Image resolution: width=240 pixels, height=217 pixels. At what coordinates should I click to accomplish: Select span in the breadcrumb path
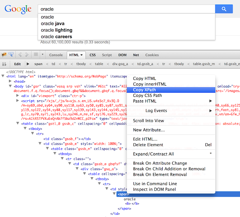pyautogui.click(x=38, y=64)
